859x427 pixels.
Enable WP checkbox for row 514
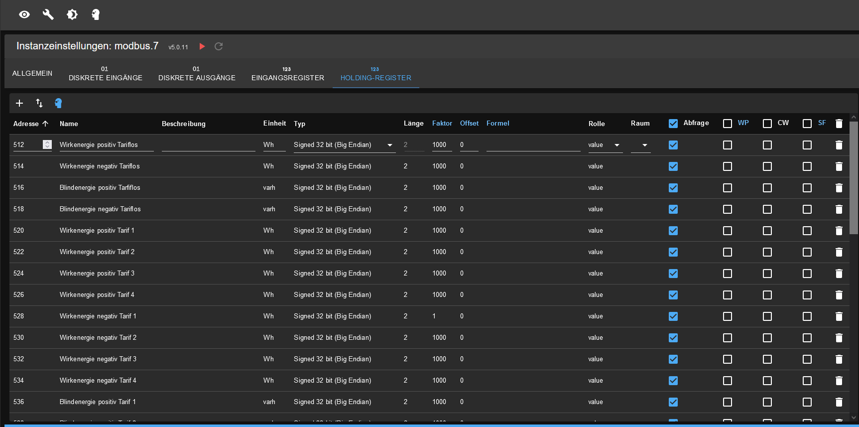click(x=728, y=166)
